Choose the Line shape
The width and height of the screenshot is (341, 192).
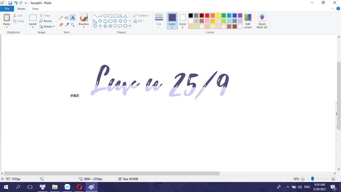pyautogui.click(x=95, y=16)
